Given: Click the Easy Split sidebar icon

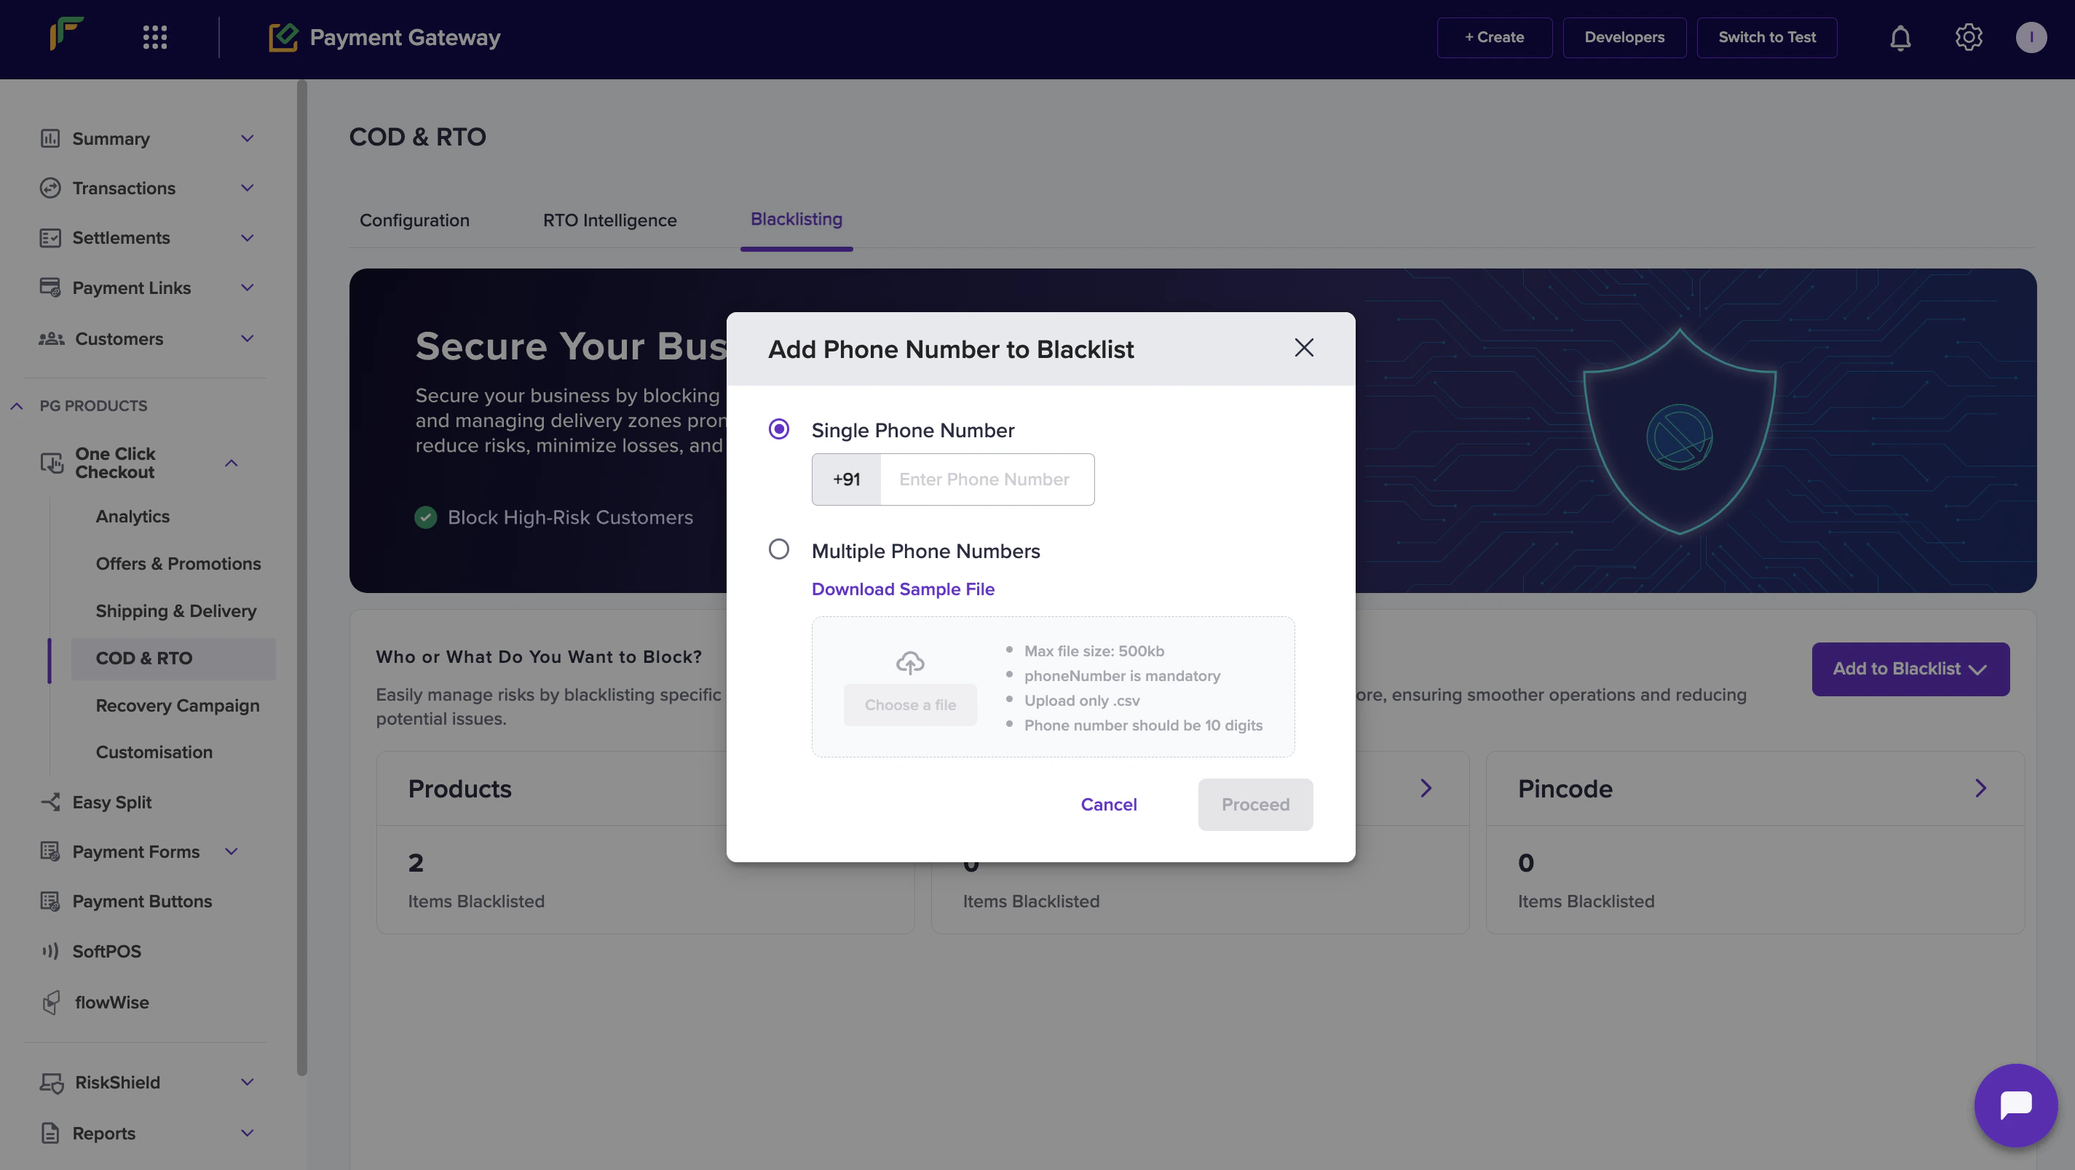Looking at the screenshot, I should [x=51, y=802].
